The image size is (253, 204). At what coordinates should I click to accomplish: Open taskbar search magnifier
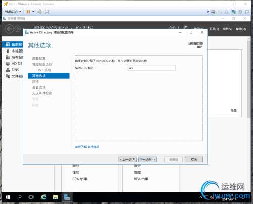tap(20, 197)
